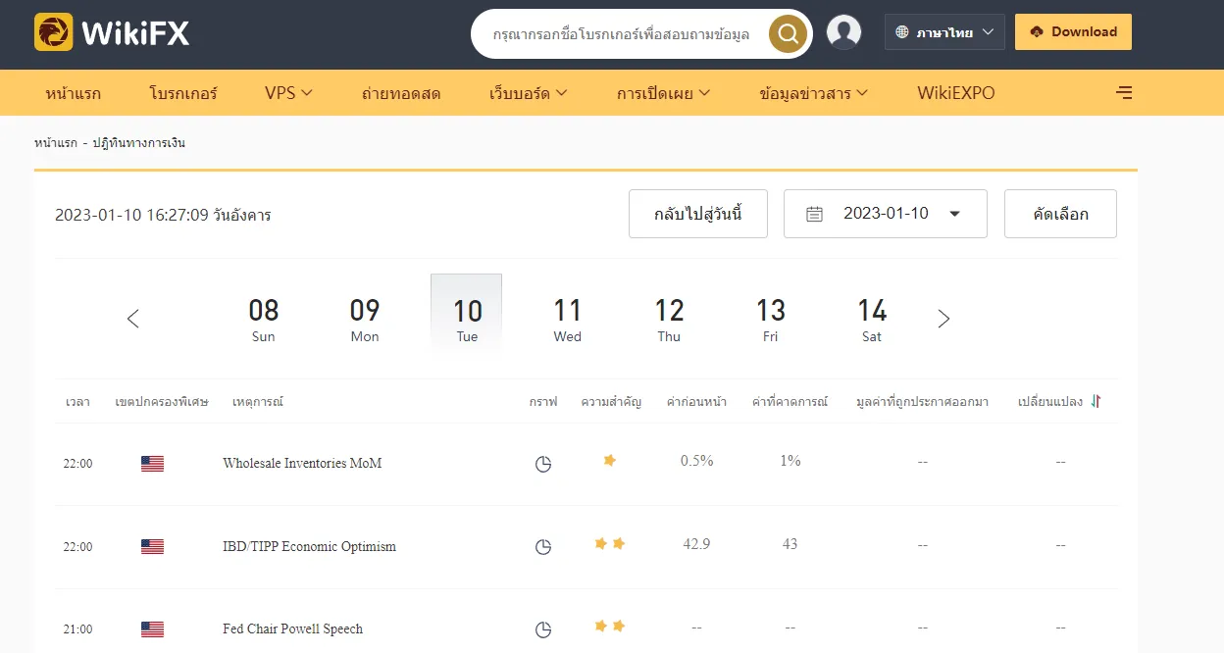This screenshot has height=653, width=1224.
Task: Select day 11 Wed
Action: point(568,319)
